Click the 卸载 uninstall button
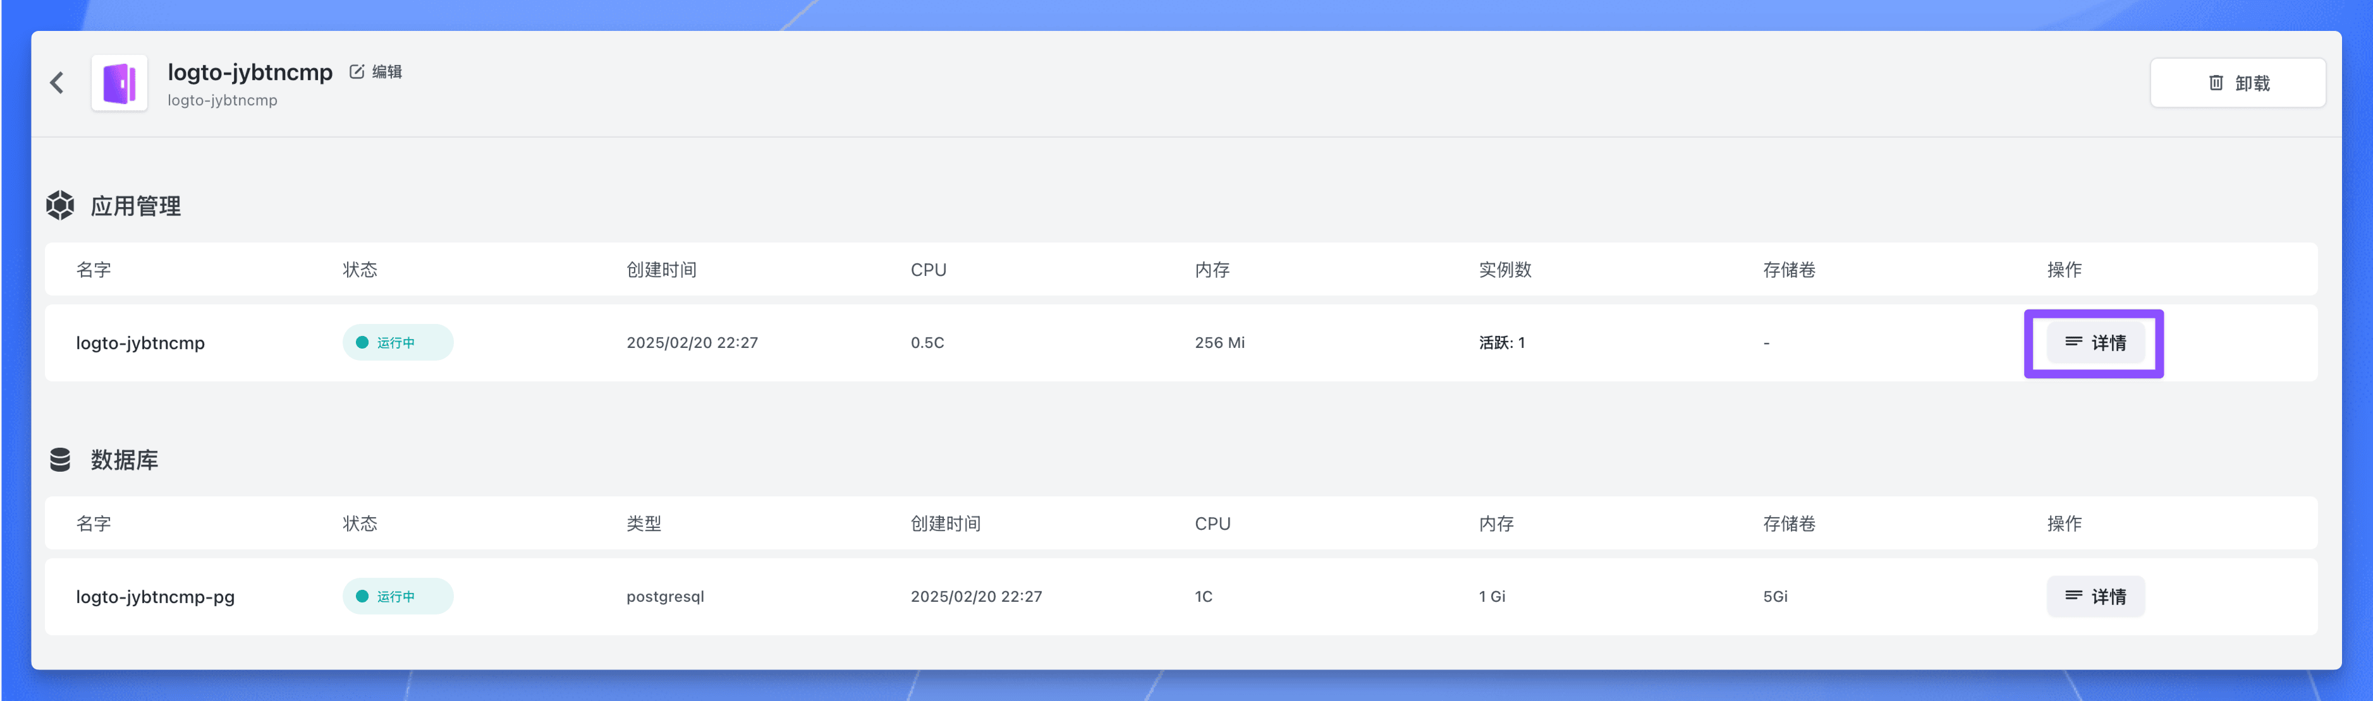This screenshot has height=701, width=2373. pos(2252,83)
